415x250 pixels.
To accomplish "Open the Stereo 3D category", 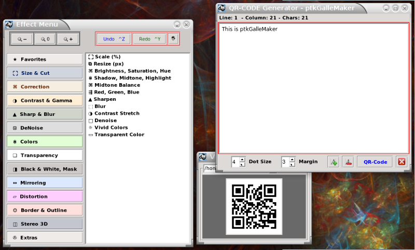I will click(x=45, y=224).
